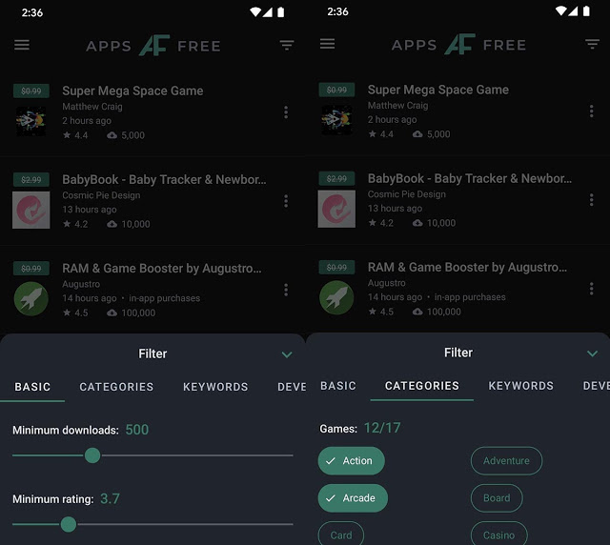Deselect the Arcade category chip
610x545 pixels.
point(353,498)
